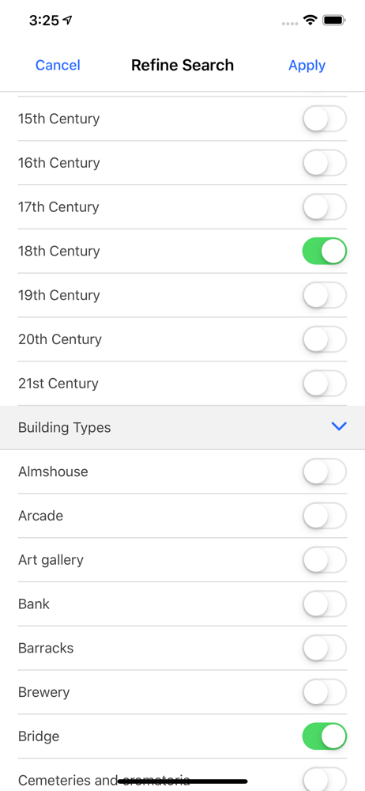Turn on the Art gallery toggle

coord(325,560)
